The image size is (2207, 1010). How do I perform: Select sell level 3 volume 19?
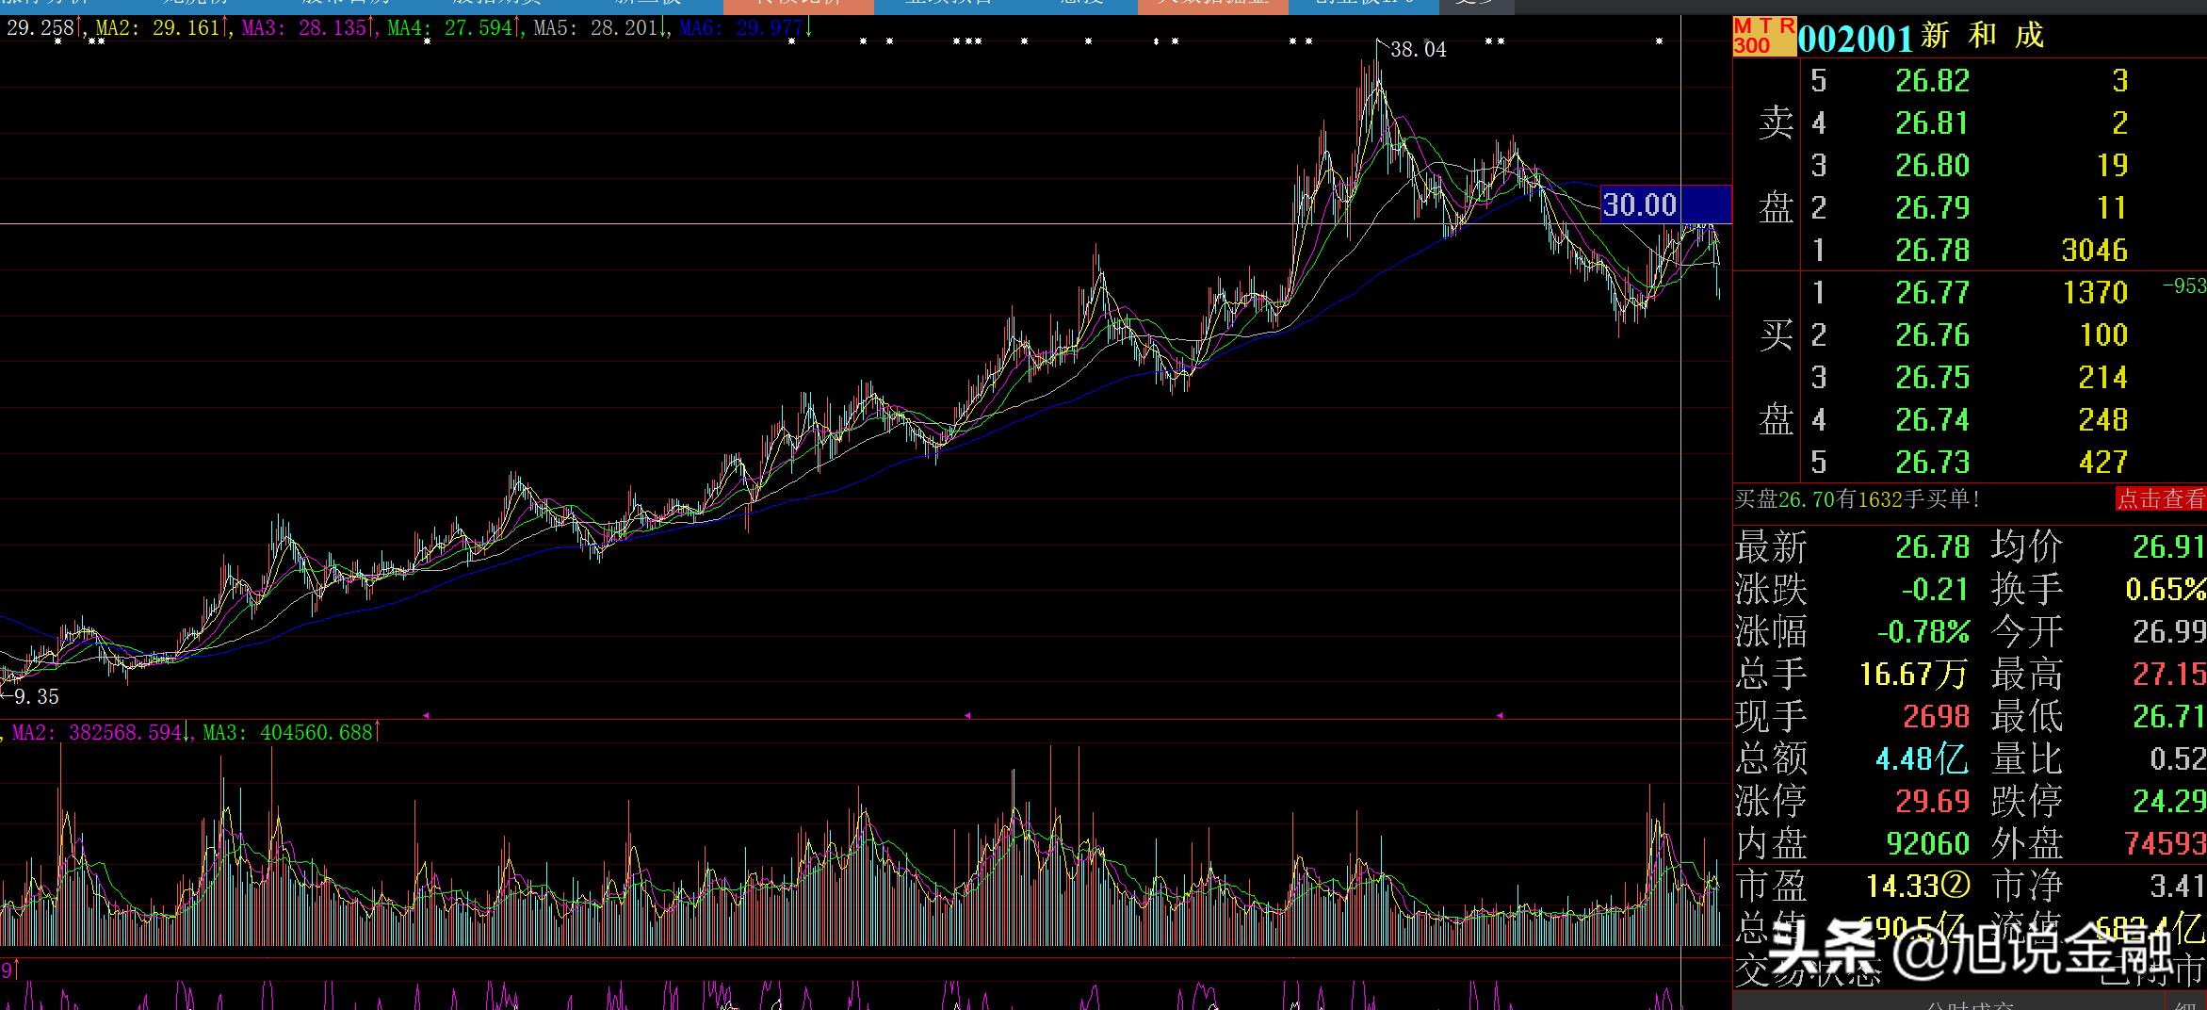pos(2112,166)
